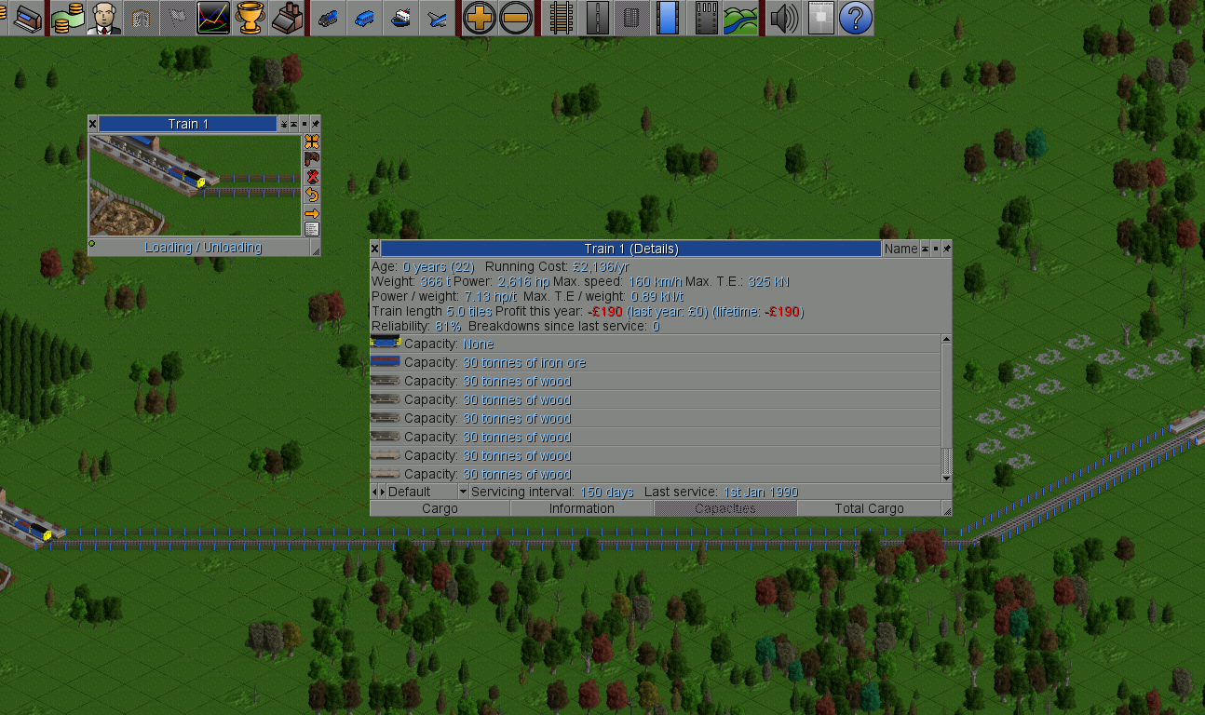The width and height of the screenshot is (1205, 715).
Task: Click the Train 1 viewport preview
Action: coord(196,185)
